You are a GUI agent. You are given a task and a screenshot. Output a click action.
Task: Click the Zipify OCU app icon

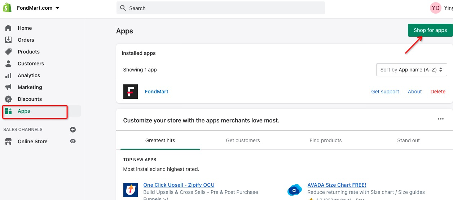click(131, 190)
